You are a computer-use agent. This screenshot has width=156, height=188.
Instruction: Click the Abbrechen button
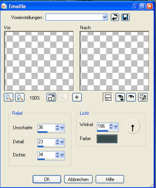tap(78, 179)
